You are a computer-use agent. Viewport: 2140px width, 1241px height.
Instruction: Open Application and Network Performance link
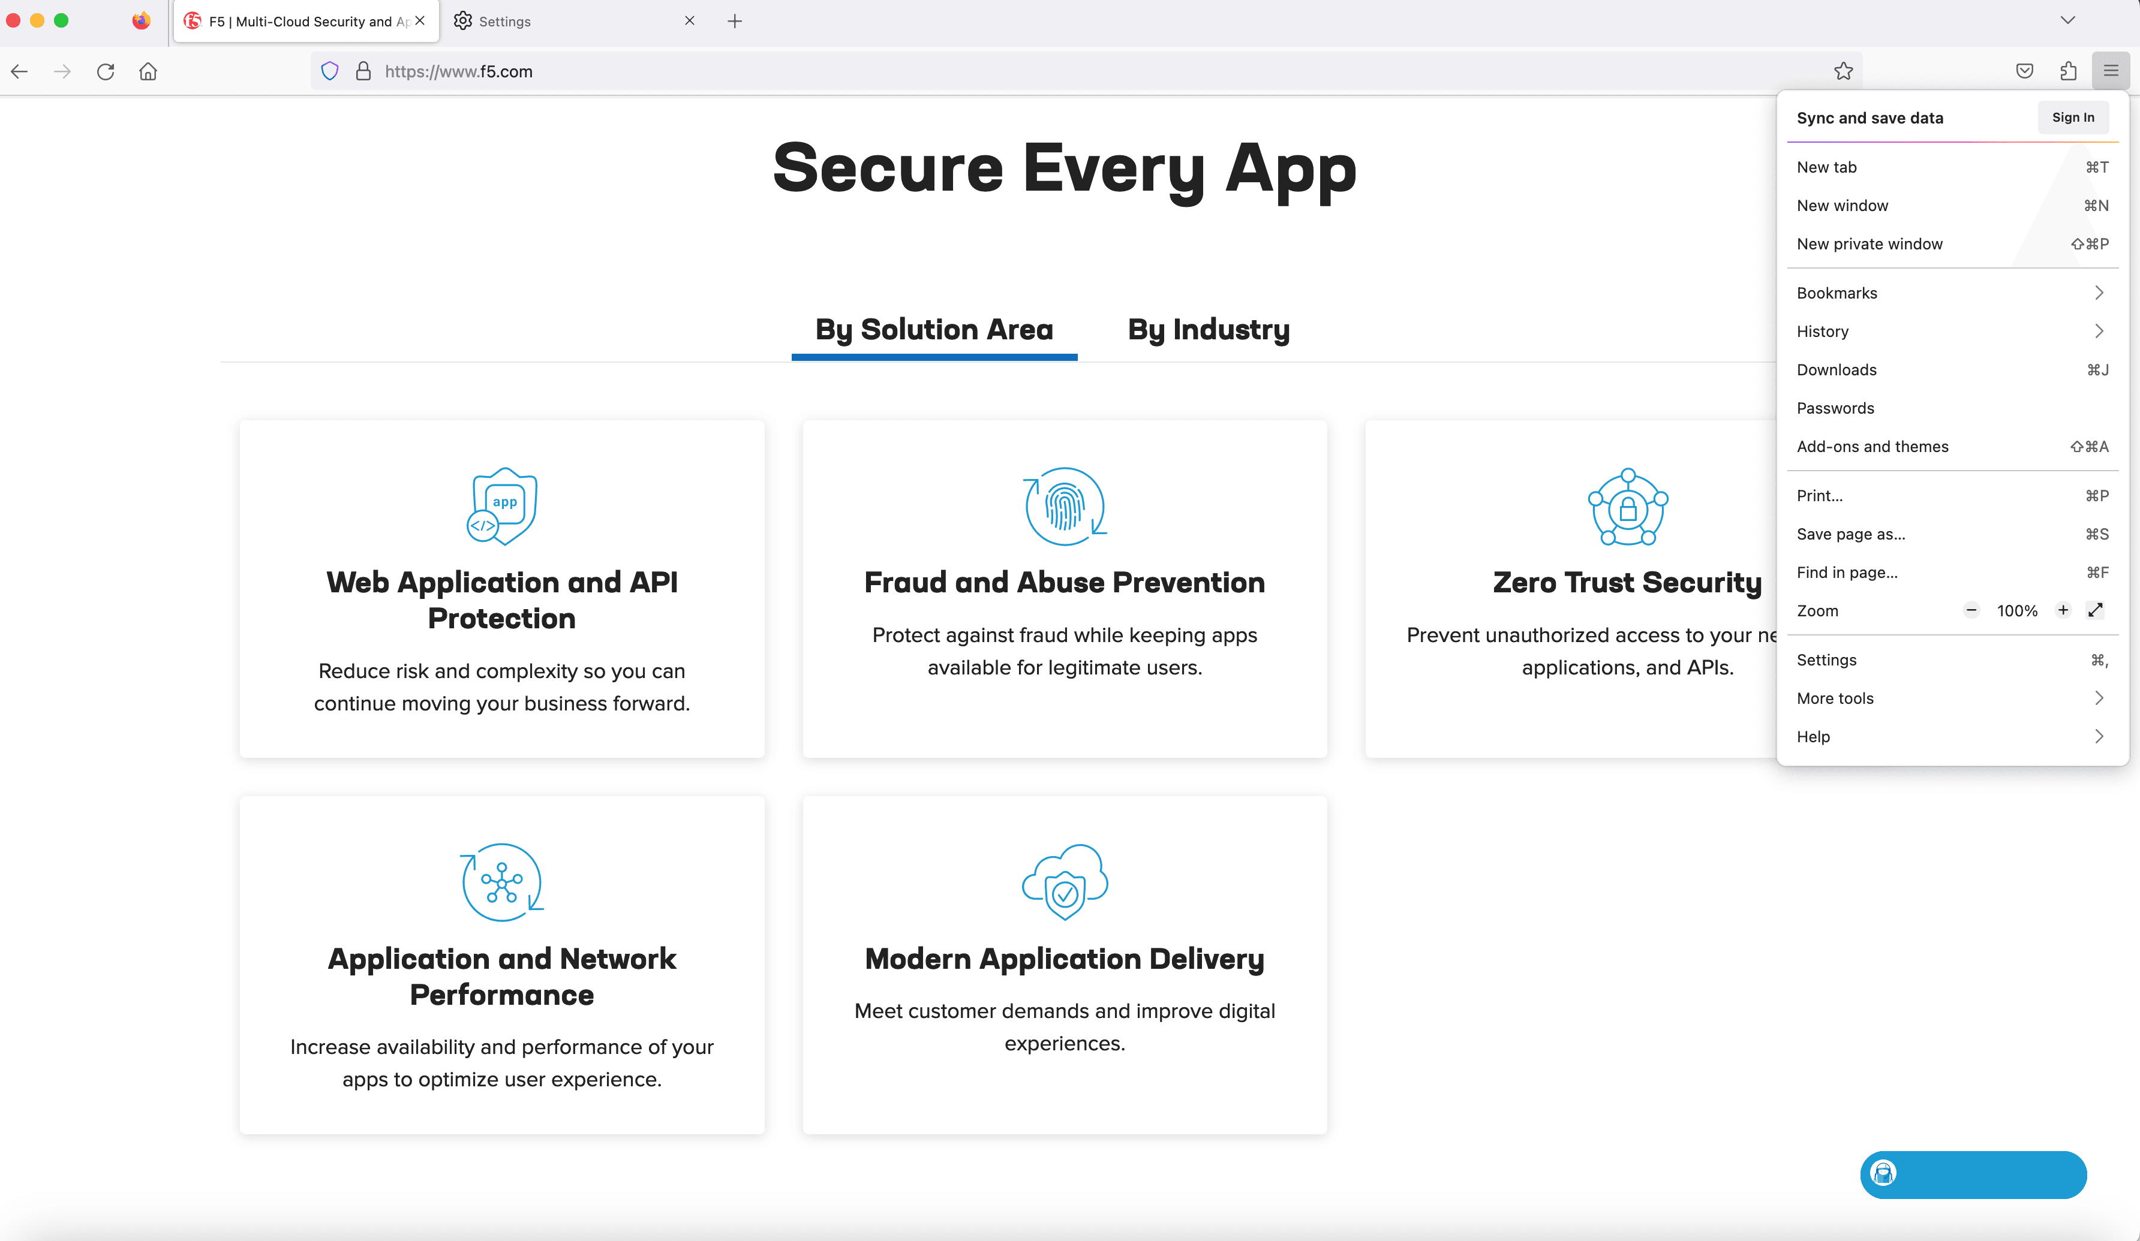tap(502, 976)
